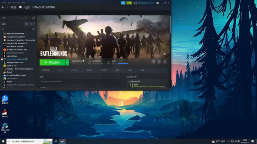The image size is (257, 144).
Task: Click the library search input field
Action: point(18,29)
